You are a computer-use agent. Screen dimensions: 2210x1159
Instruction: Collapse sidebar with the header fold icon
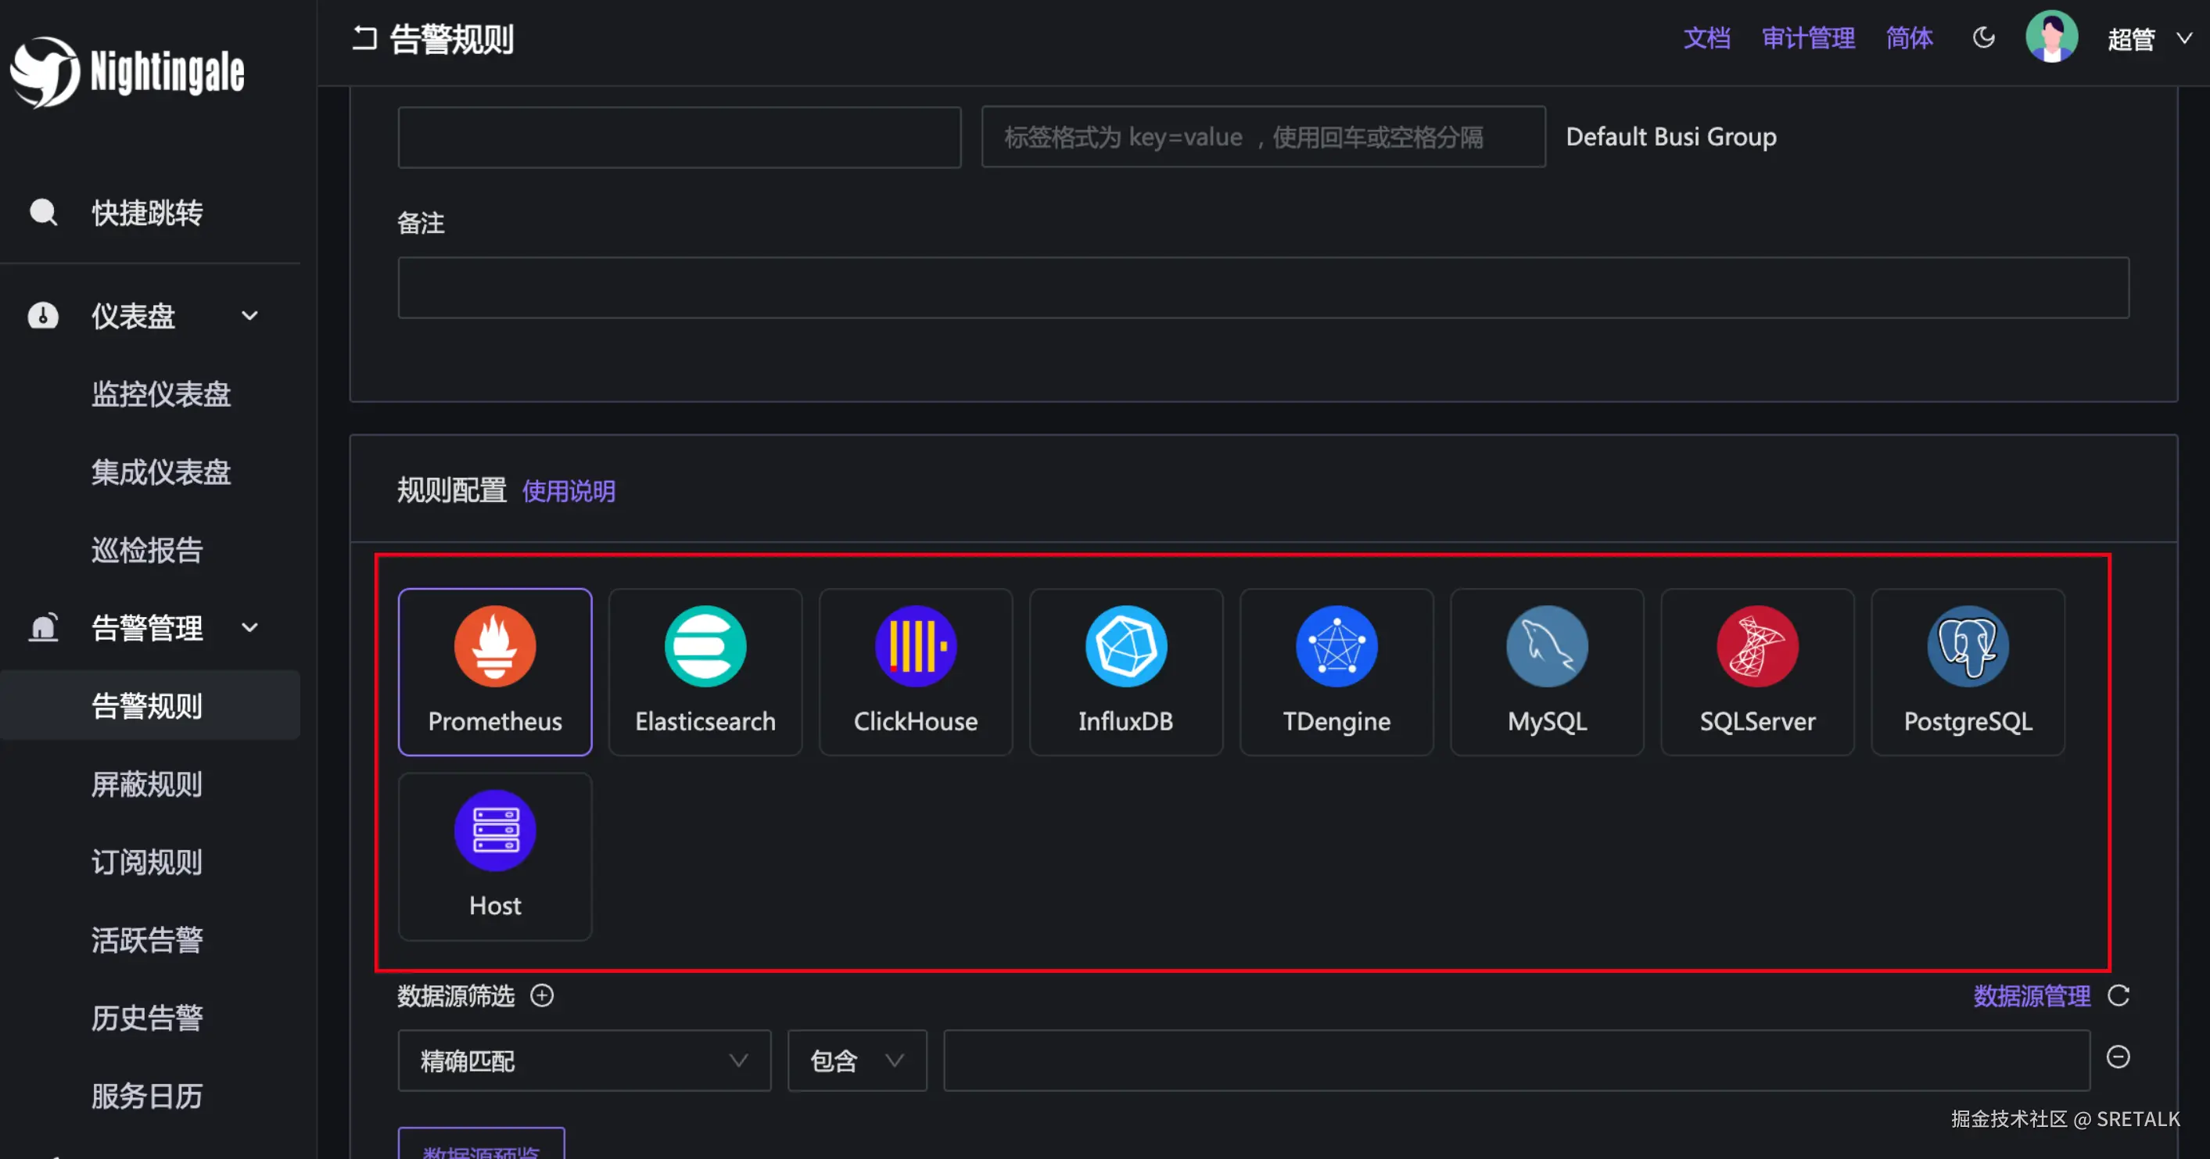click(364, 38)
